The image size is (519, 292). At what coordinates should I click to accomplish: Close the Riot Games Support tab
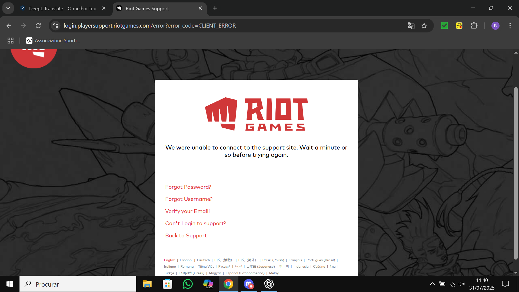pyautogui.click(x=200, y=8)
